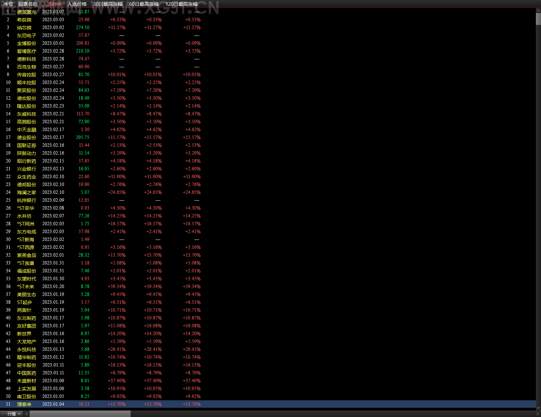Select highlighted stock 璞泰来
Image resolution: width=541 pixels, height=417 pixels.
click(x=24, y=404)
